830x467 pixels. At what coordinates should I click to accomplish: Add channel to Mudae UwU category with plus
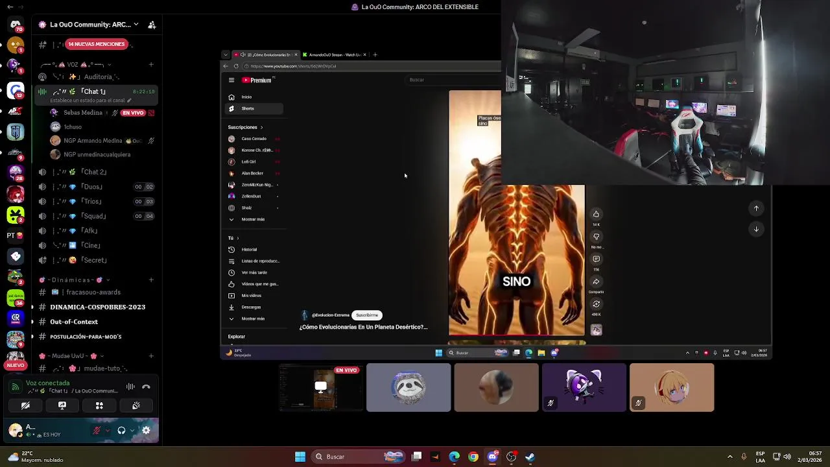click(151, 356)
